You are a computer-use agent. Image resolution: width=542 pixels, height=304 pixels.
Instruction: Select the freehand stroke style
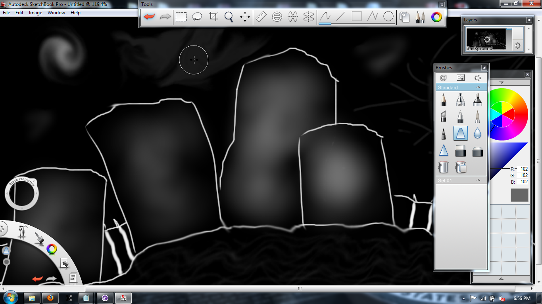(325, 17)
